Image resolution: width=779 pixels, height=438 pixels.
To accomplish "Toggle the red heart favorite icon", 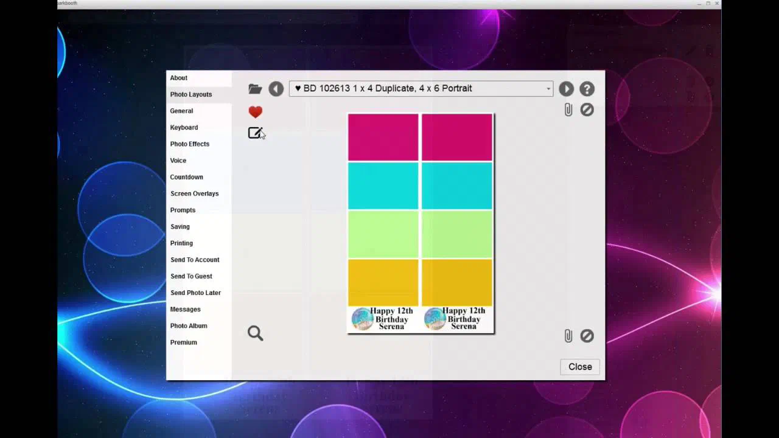I will coord(256,112).
